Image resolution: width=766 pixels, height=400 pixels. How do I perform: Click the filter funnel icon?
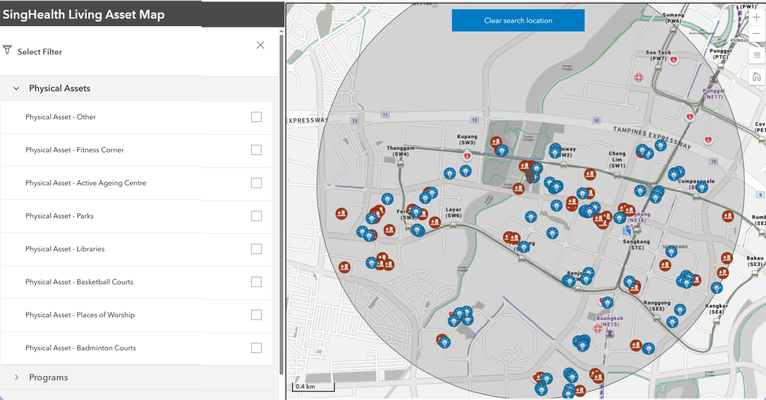(x=7, y=50)
